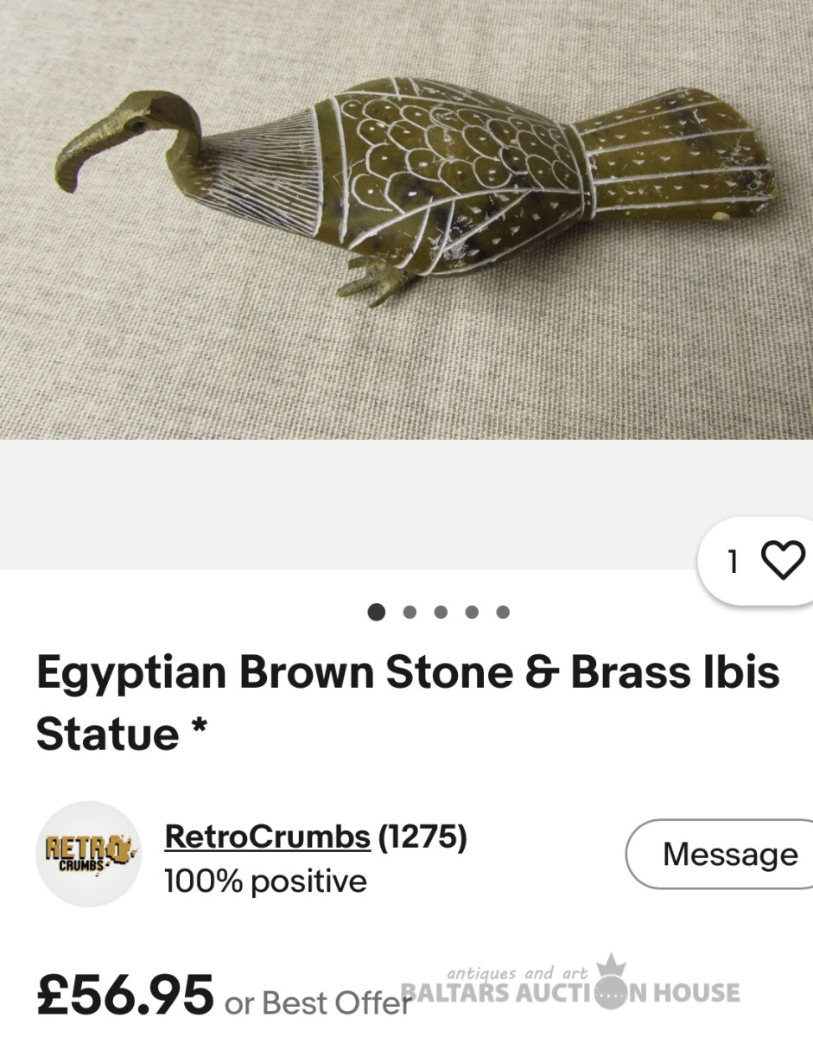This screenshot has width=813, height=1037.
Task: Click the Baltars Auction House watermark text
Action: (570, 994)
